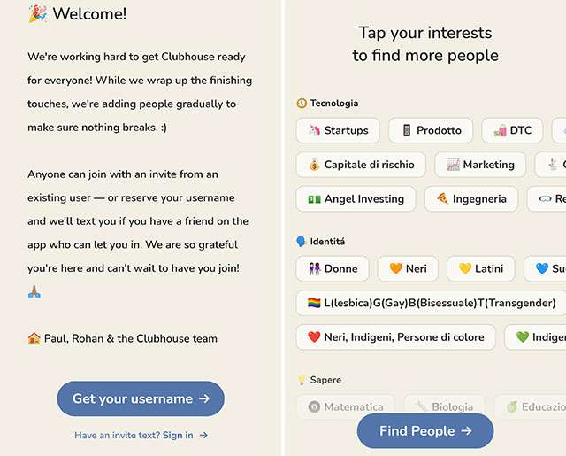Click the Identità speaking head icon
Viewport: 566px width, 456px height.
[302, 242]
